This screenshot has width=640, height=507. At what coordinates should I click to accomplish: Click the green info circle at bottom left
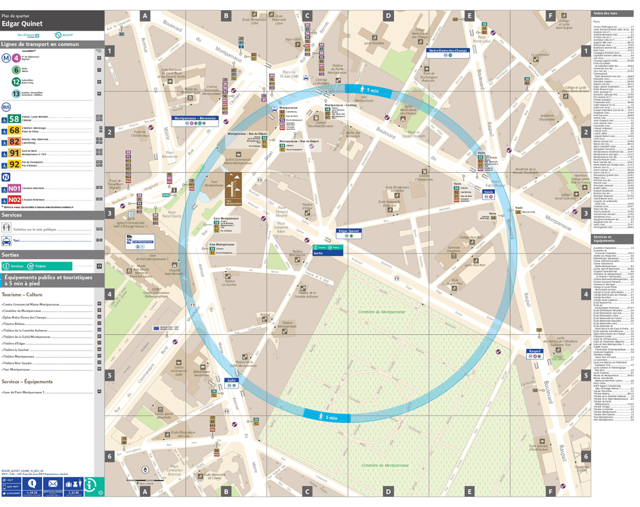point(89,486)
